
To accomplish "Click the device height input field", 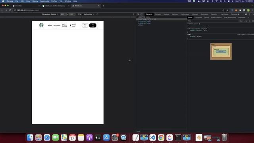I will tap(72, 14).
